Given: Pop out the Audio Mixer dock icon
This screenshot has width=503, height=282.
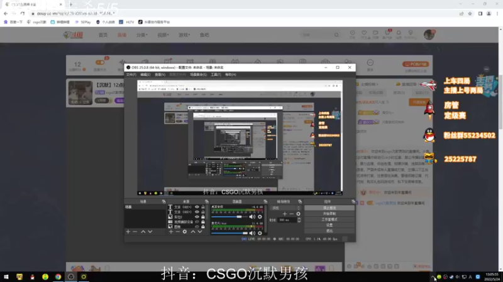Looking at the screenshot, I should pyautogui.click(x=265, y=201).
